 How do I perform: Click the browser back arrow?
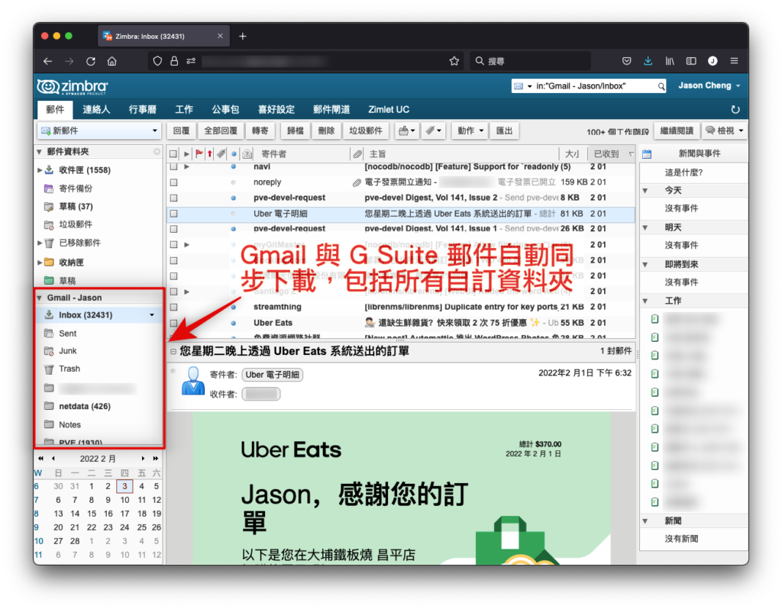[48, 61]
